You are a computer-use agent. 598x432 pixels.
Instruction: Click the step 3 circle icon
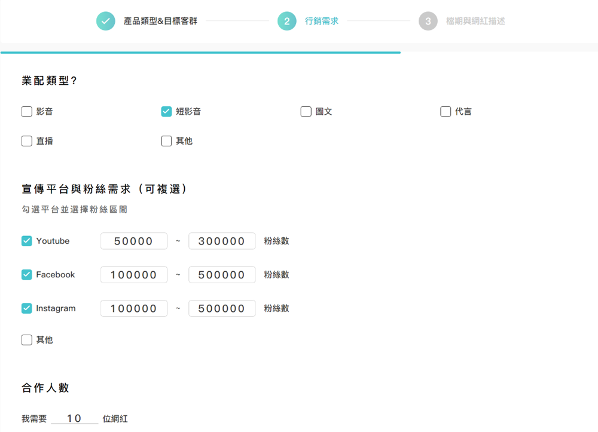pos(428,20)
